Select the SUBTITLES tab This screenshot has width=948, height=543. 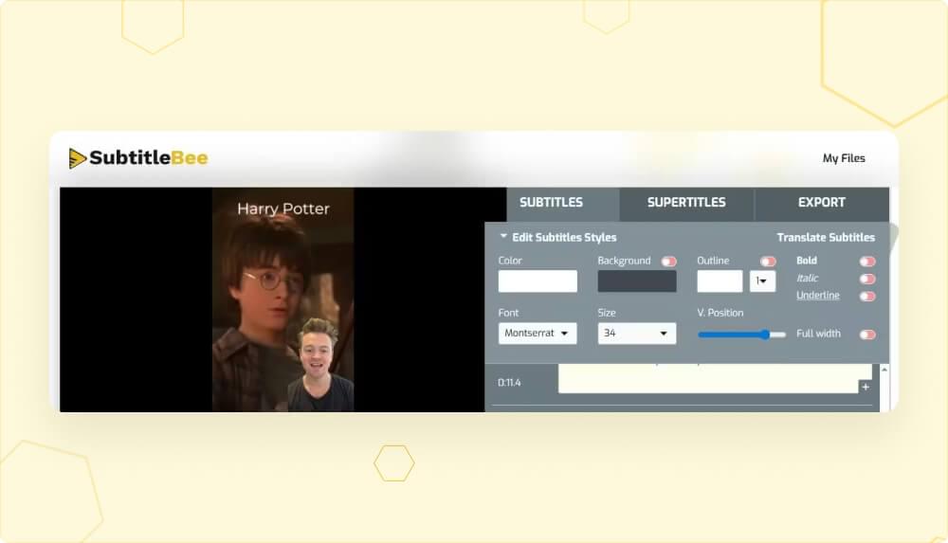point(551,203)
